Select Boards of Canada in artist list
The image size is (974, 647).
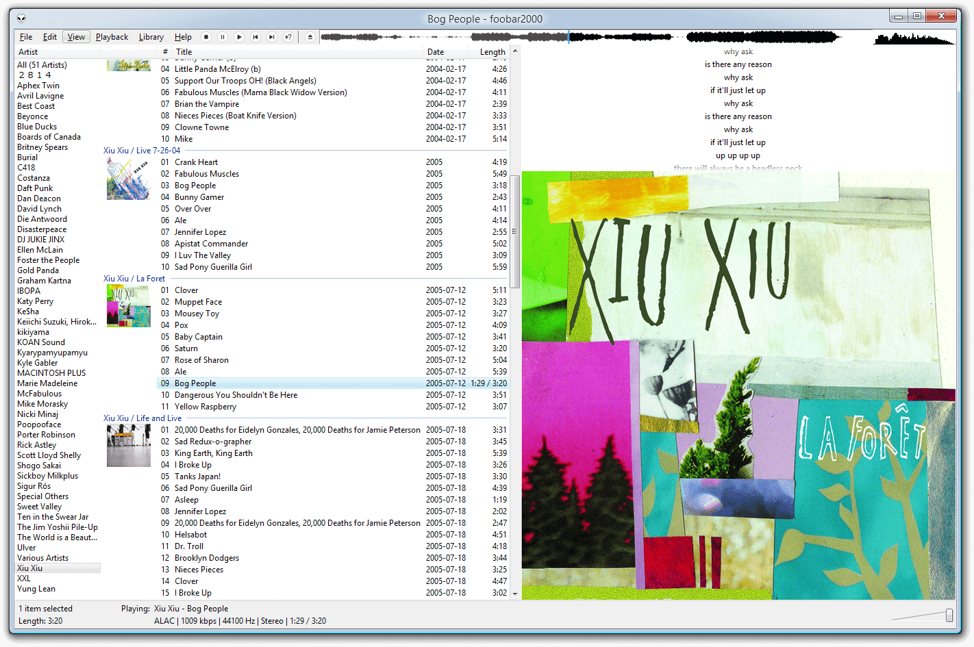coord(49,137)
